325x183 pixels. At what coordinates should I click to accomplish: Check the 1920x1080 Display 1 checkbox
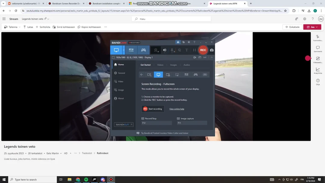(113, 57)
